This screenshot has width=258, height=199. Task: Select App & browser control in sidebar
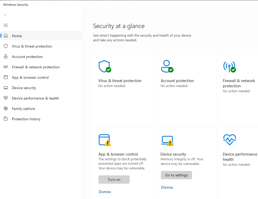41,77
